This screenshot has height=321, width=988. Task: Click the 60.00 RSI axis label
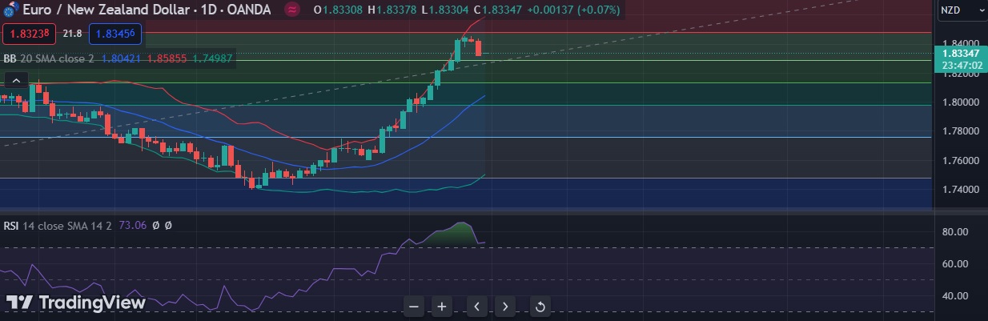955,264
